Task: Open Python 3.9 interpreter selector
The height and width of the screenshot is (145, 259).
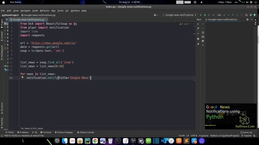Action: click(x=225, y=136)
